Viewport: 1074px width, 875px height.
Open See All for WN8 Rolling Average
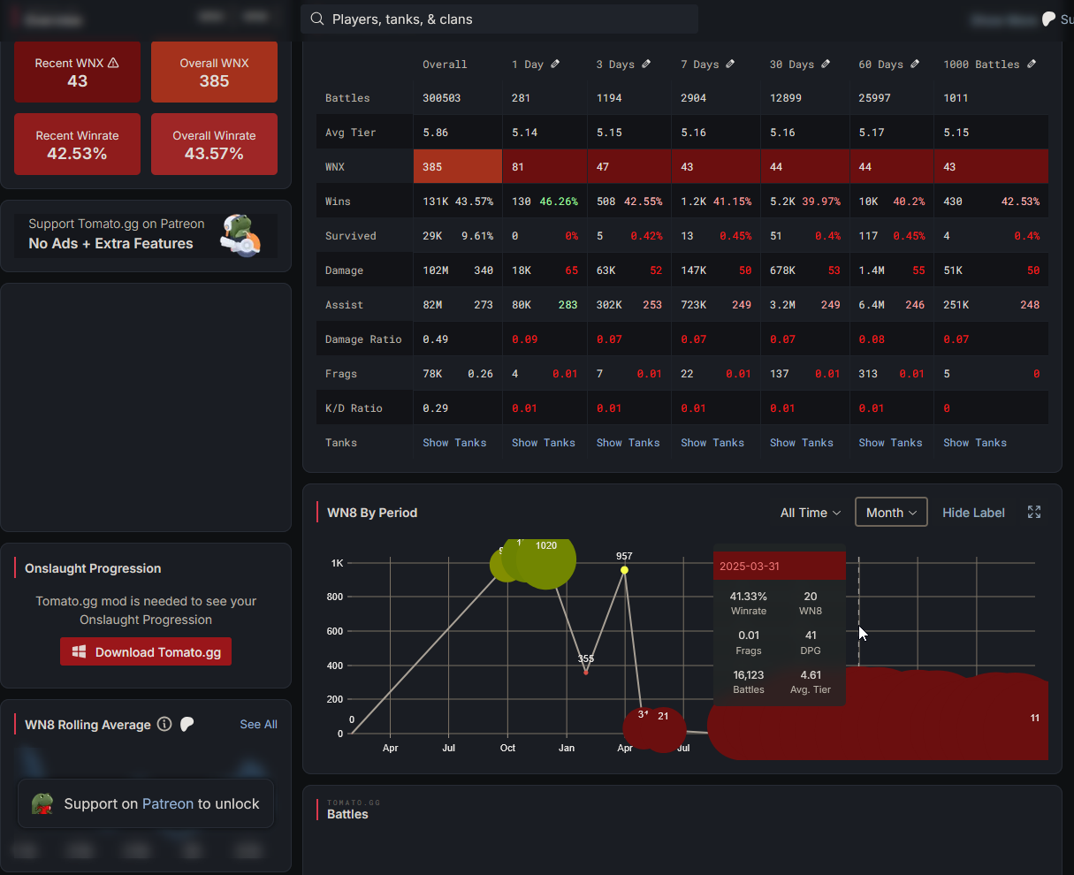click(x=258, y=725)
